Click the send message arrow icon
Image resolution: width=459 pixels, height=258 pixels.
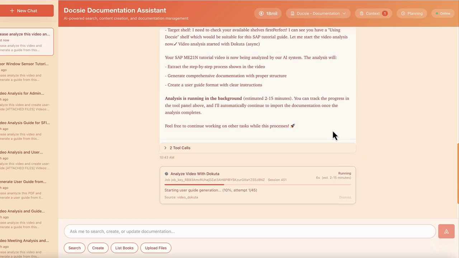click(x=446, y=231)
